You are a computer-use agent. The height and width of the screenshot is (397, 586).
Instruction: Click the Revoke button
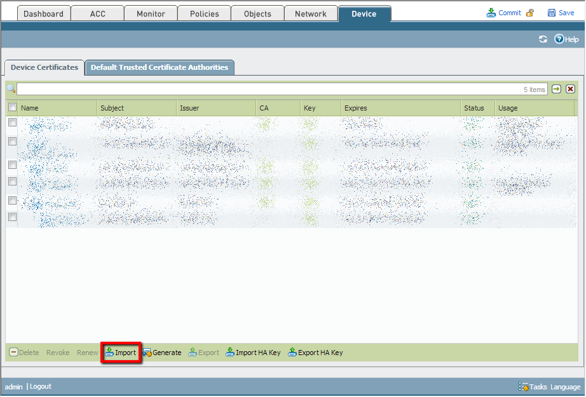(58, 353)
